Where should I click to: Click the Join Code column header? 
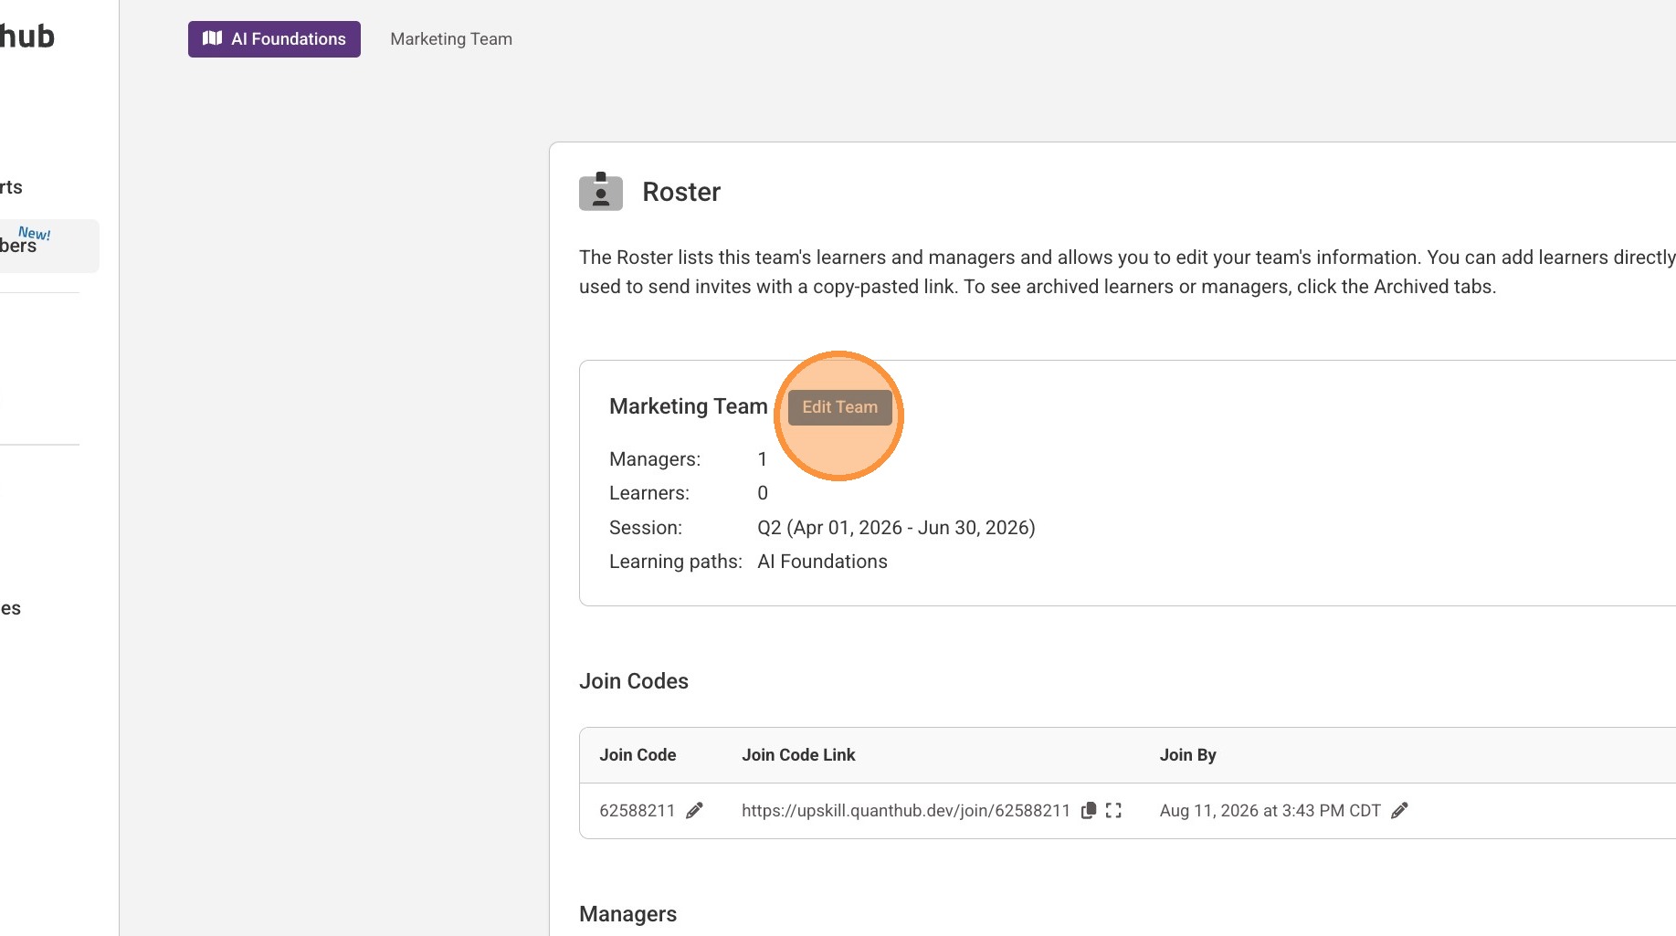(638, 755)
